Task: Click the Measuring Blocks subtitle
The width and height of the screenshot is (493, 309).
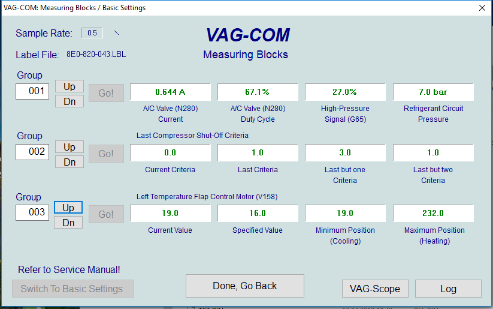Action: point(246,55)
